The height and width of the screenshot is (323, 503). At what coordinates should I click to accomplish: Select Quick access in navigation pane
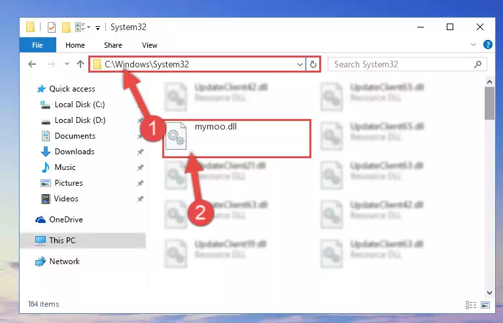[72, 89]
